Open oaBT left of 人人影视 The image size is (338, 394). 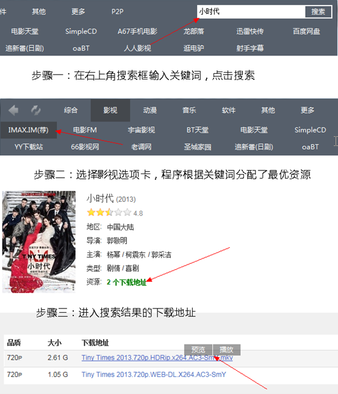81,48
